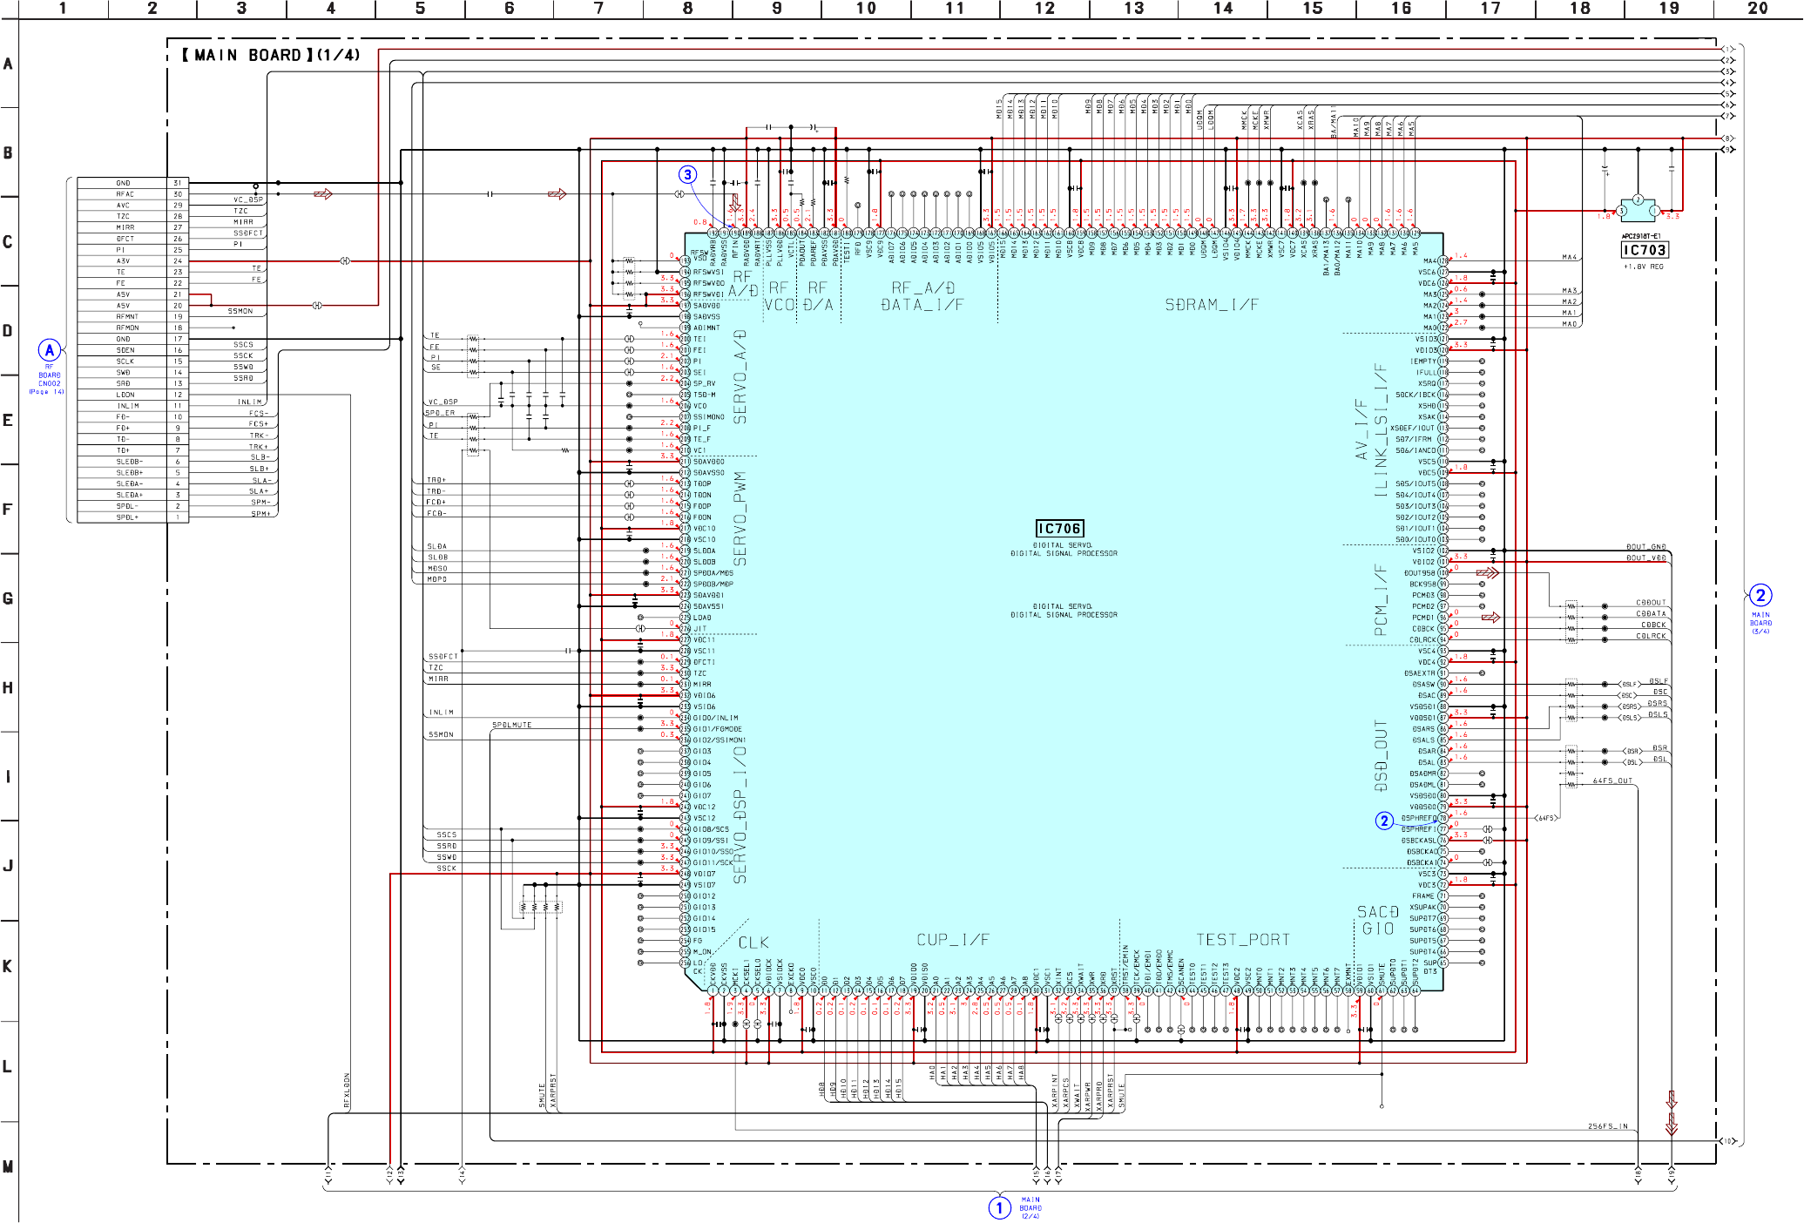Click the circled A RF board marker
The height and width of the screenshot is (1223, 1804).
tap(50, 350)
